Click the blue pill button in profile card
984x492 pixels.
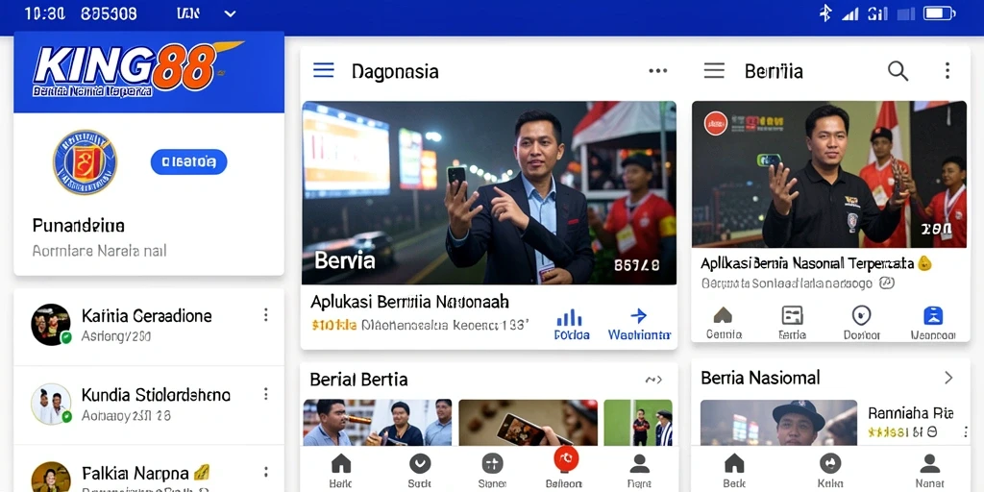tap(189, 161)
